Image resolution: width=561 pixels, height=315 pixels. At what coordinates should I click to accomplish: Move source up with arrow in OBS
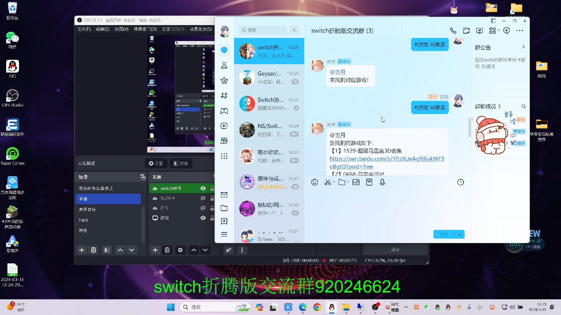tap(194, 250)
